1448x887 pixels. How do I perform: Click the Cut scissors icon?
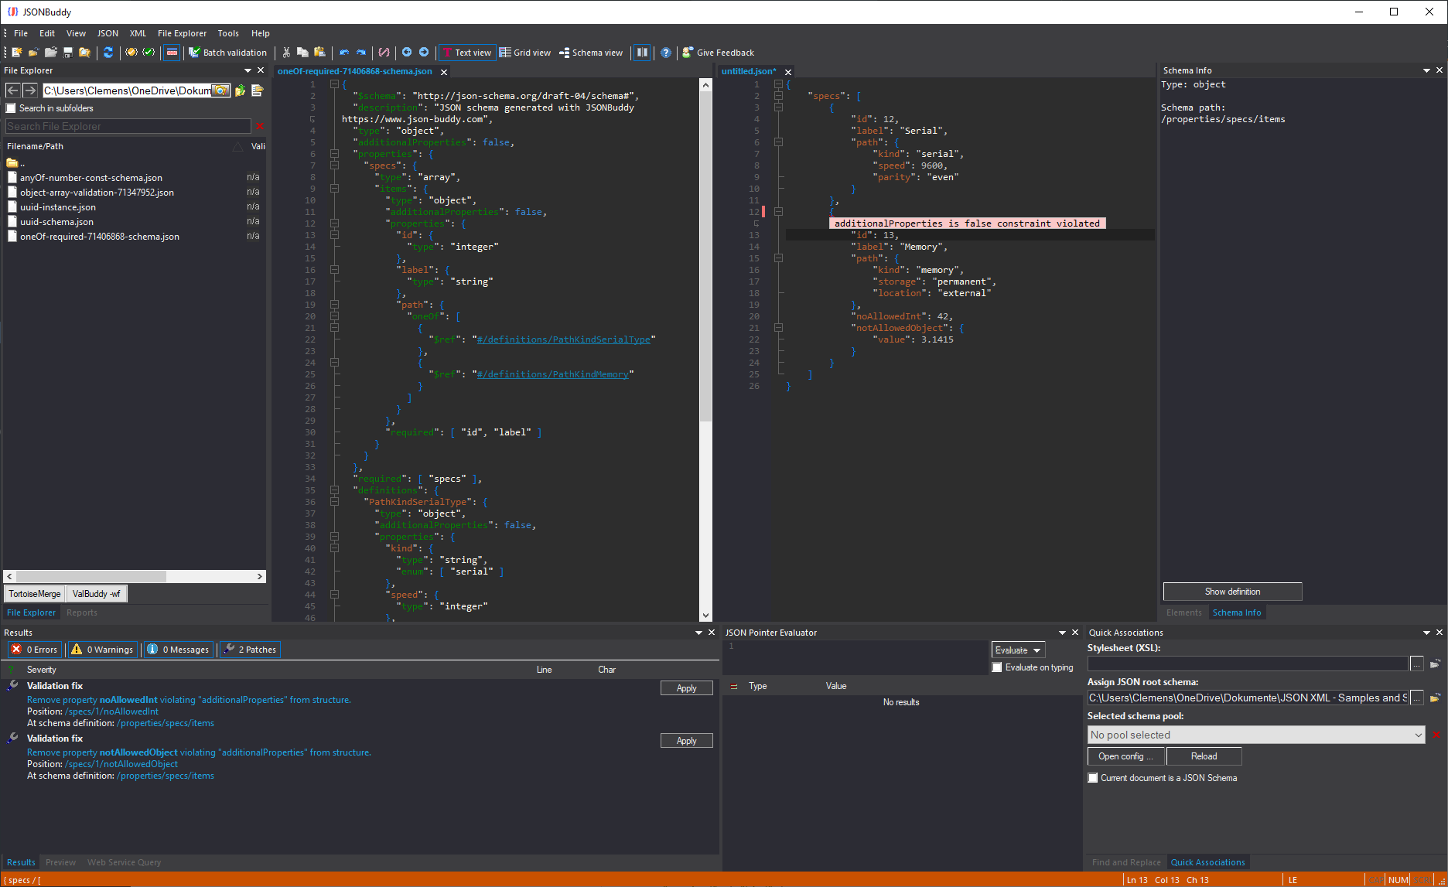pyautogui.click(x=286, y=53)
